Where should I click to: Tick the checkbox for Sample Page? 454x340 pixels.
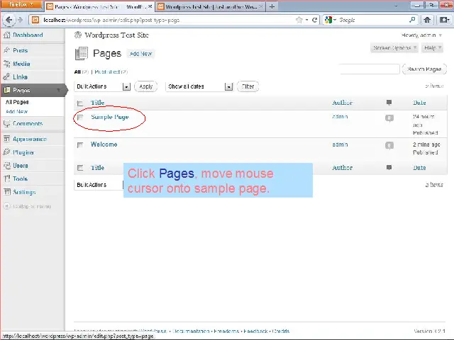80,117
